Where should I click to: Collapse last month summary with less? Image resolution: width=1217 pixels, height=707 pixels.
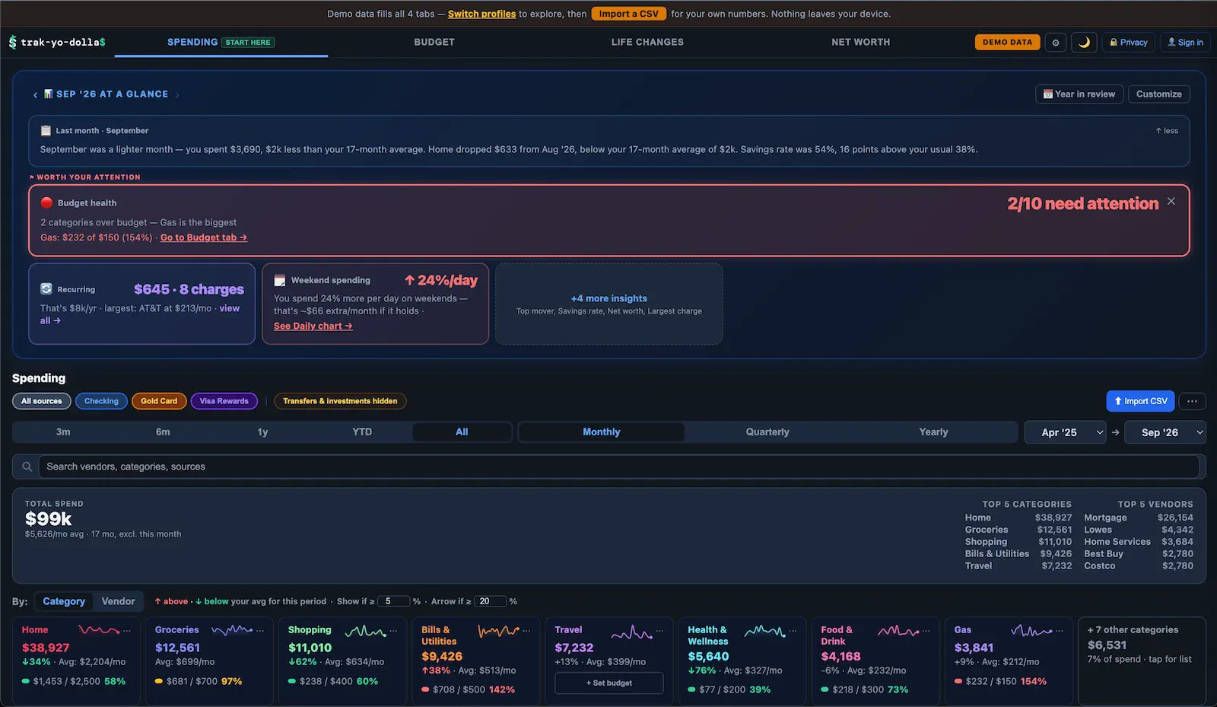tap(1167, 131)
